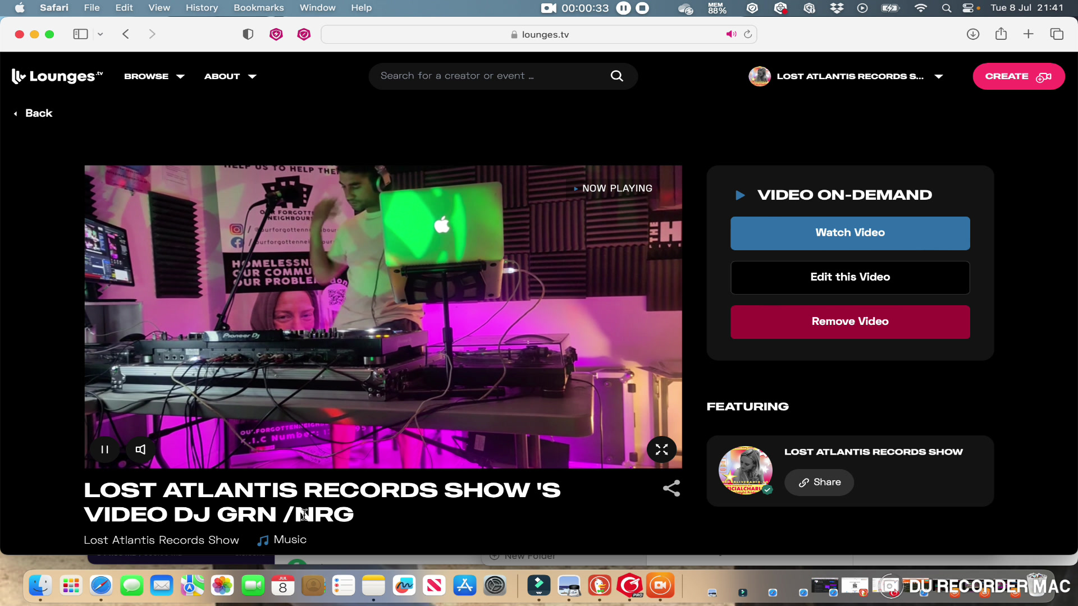
Task: Show the Safari tab overview
Action: pyautogui.click(x=1057, y=34)
